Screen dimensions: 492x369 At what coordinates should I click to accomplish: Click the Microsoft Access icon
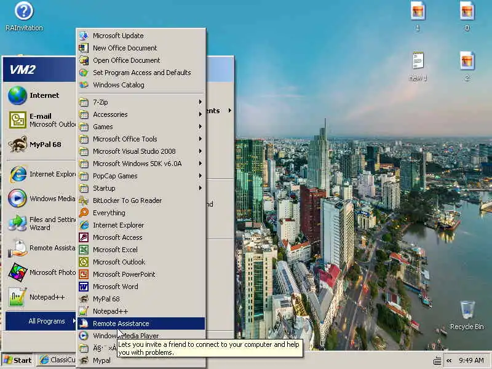pos(84,237)
